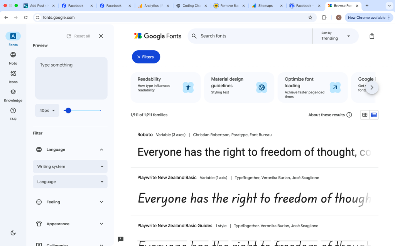
Task: Switch to list view of font results
Action: 373,115
